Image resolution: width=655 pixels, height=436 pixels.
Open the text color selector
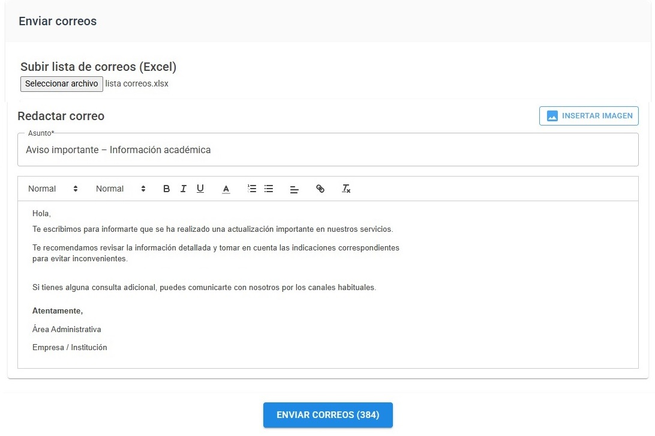(225, 189)
